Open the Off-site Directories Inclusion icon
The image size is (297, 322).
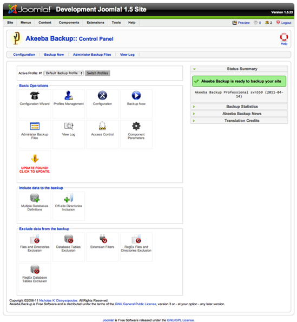point(69,198)
